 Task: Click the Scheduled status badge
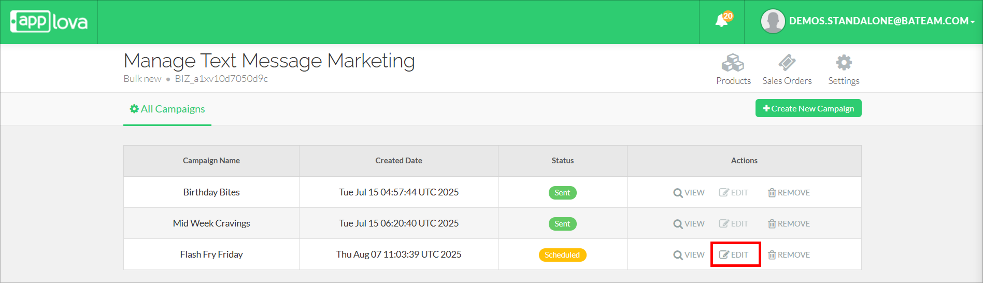click(562, 255)
